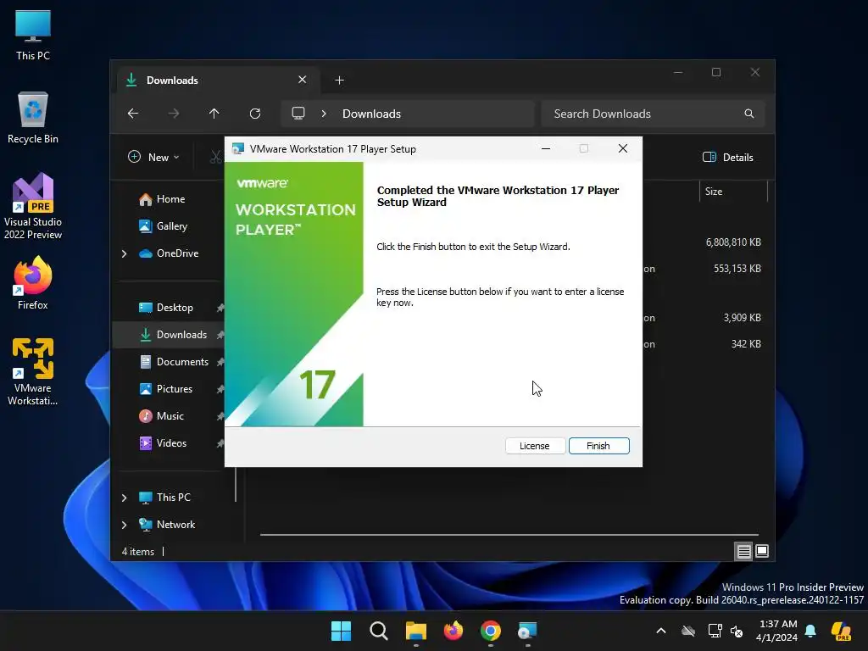
Task: Click the 4 items status bar text
Action: click(x=138, y=551)
